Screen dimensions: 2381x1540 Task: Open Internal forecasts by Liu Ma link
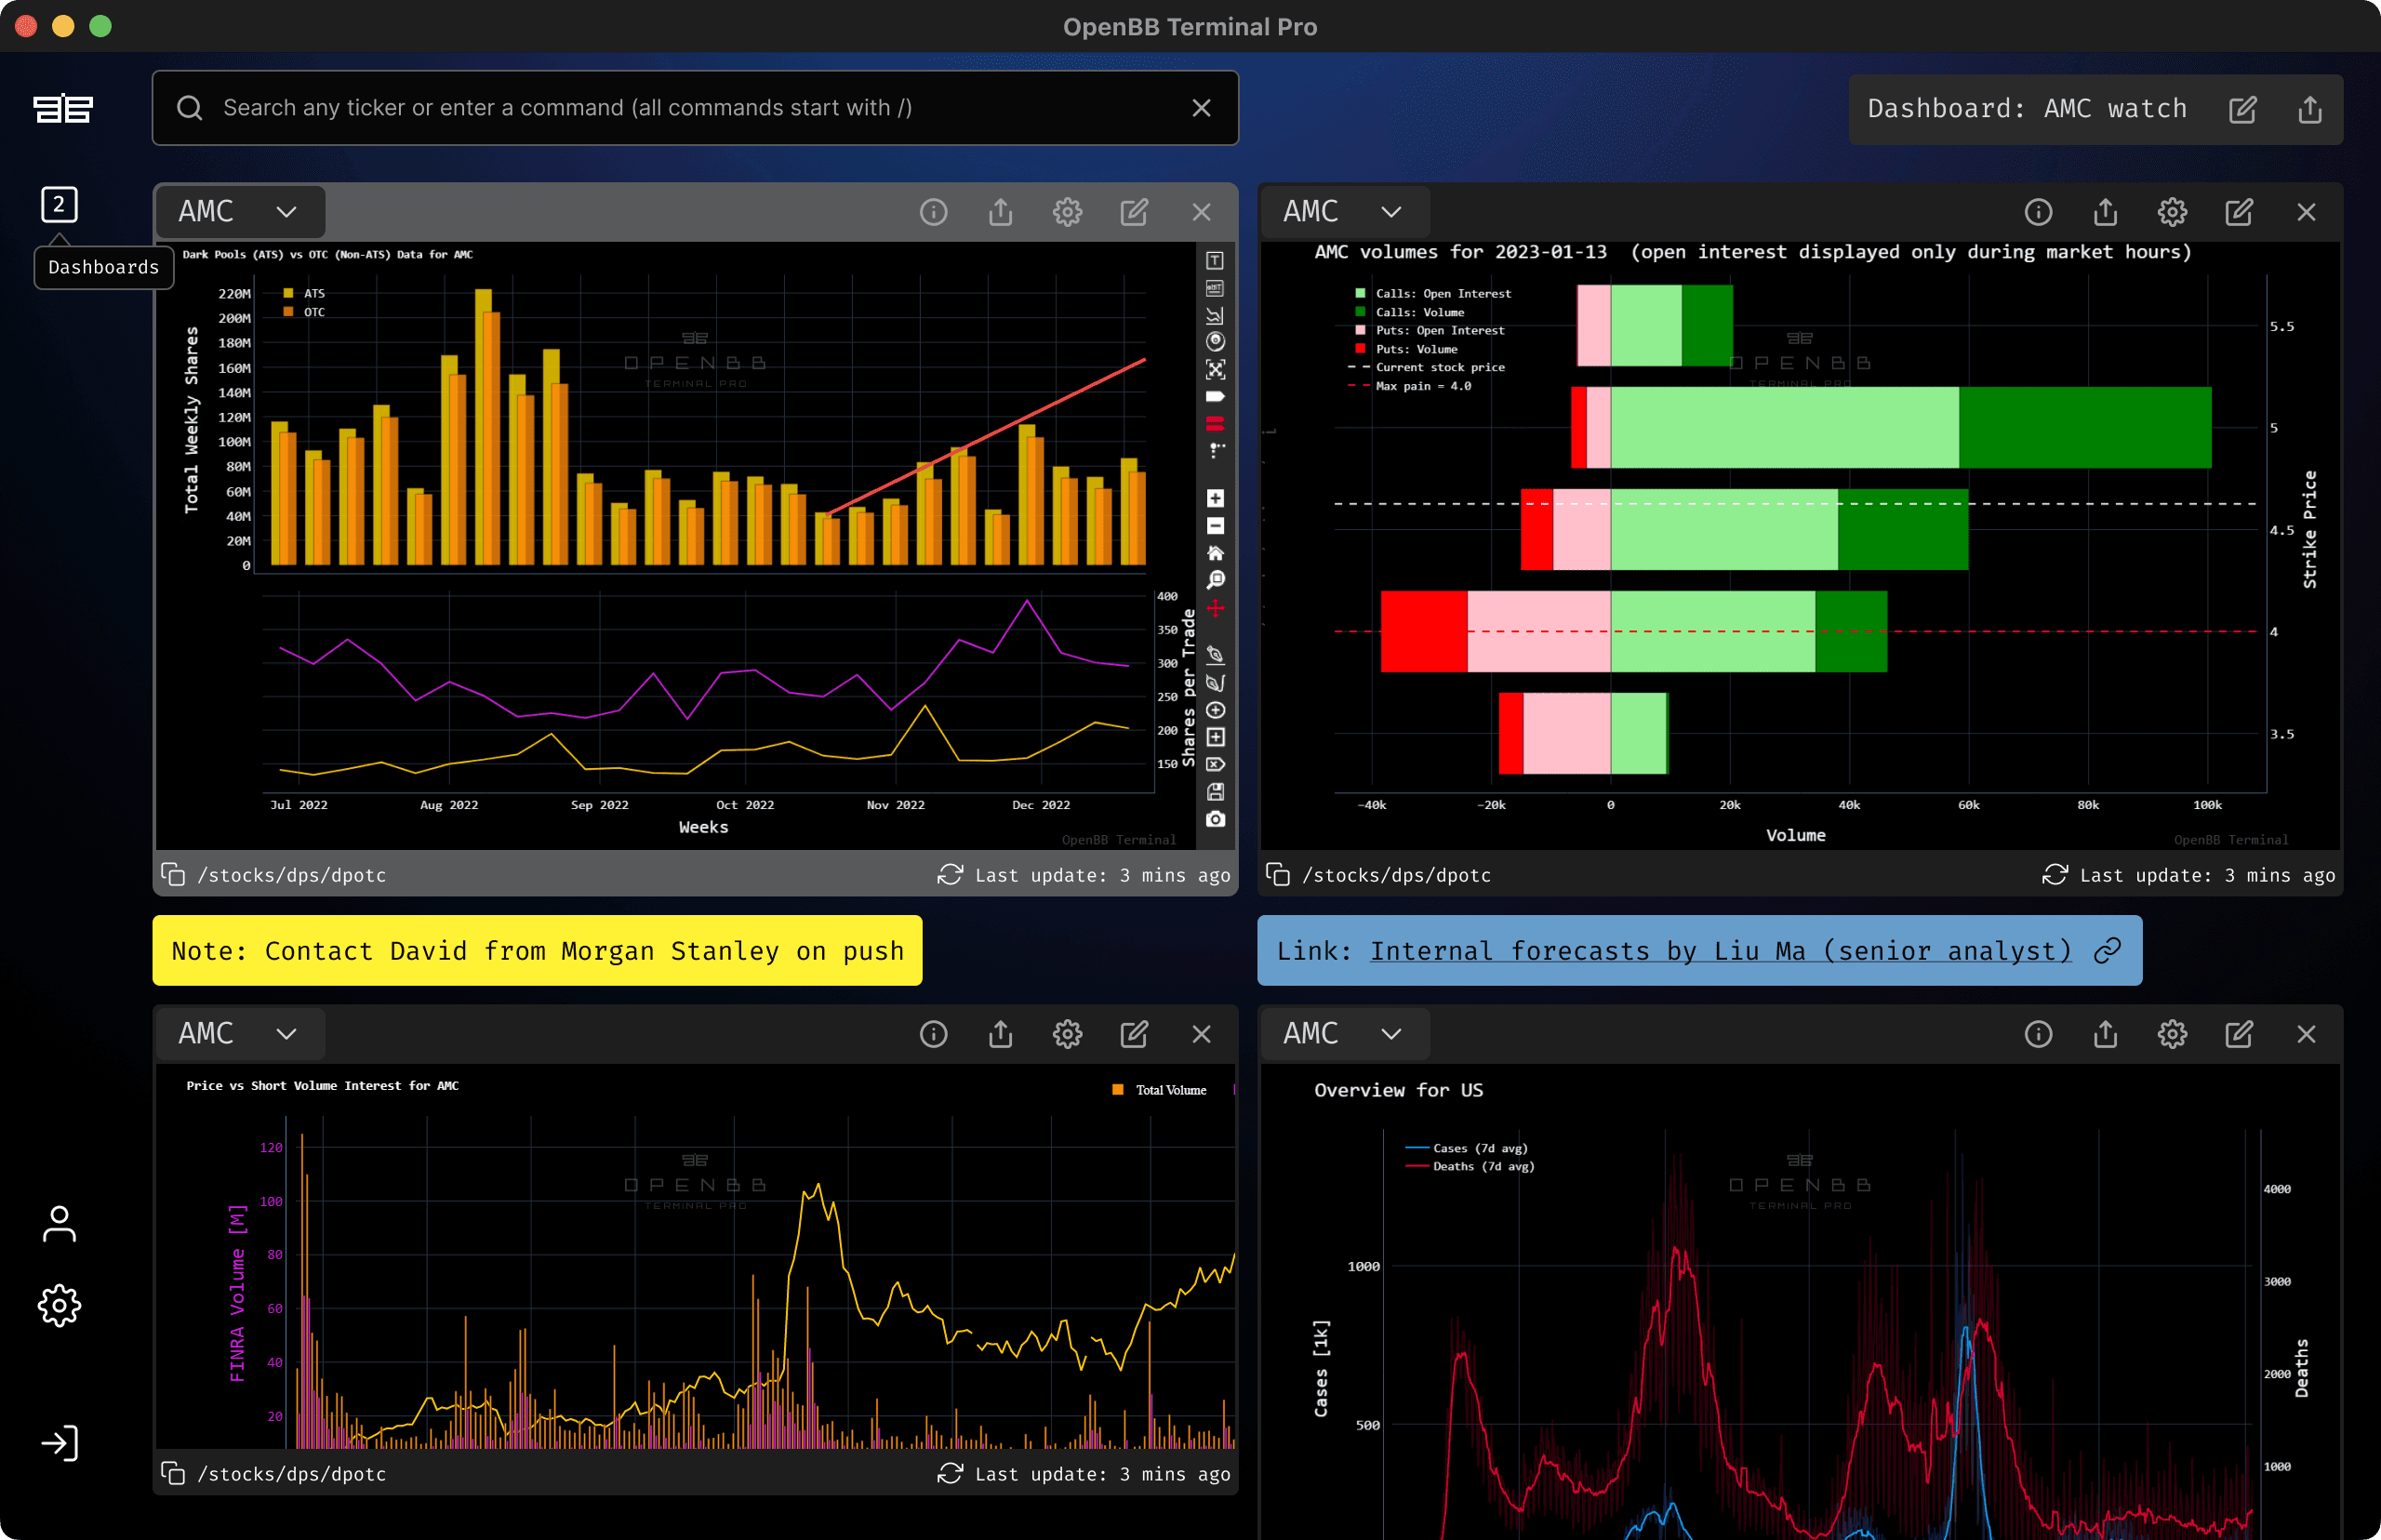click(1720, 951)
